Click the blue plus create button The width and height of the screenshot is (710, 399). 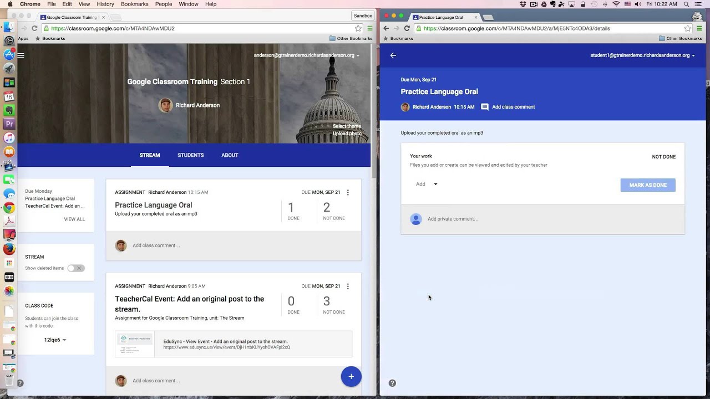click(x=351, y=376)
